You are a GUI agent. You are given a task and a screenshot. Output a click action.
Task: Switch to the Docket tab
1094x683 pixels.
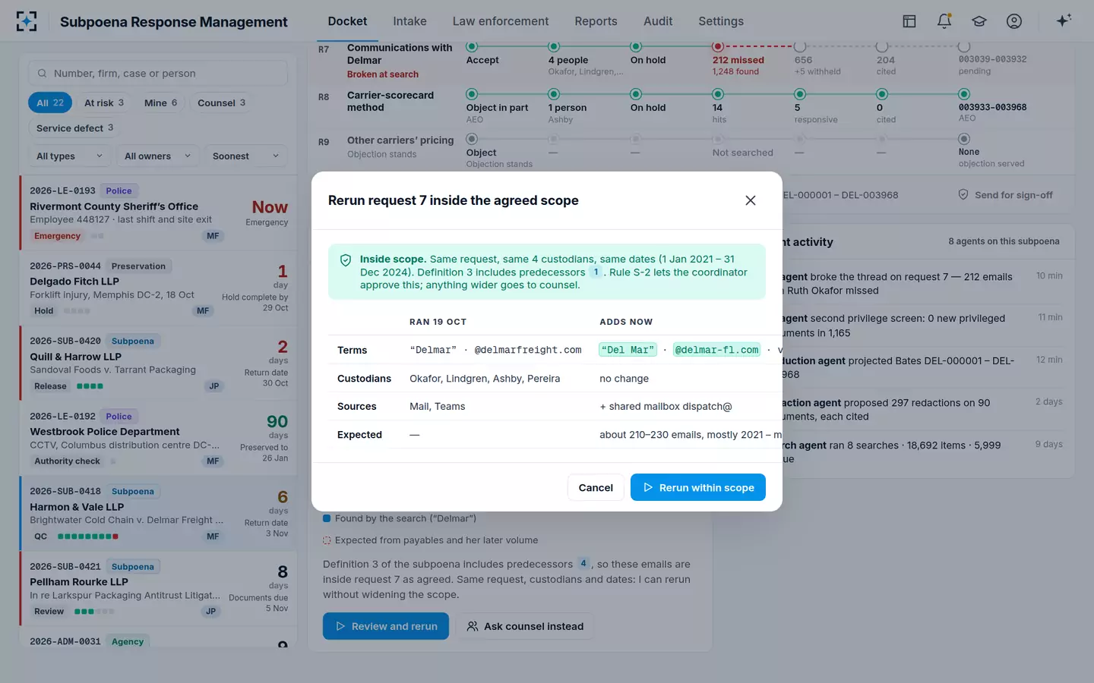click(x=347, y=21)
